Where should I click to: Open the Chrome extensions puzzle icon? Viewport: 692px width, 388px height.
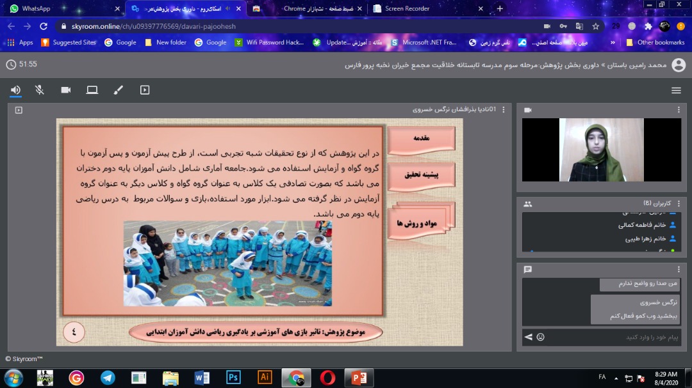(x=648, y=26)
